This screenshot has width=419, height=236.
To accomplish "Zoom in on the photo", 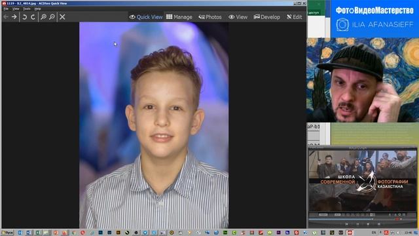I will (x=43, y=17).
